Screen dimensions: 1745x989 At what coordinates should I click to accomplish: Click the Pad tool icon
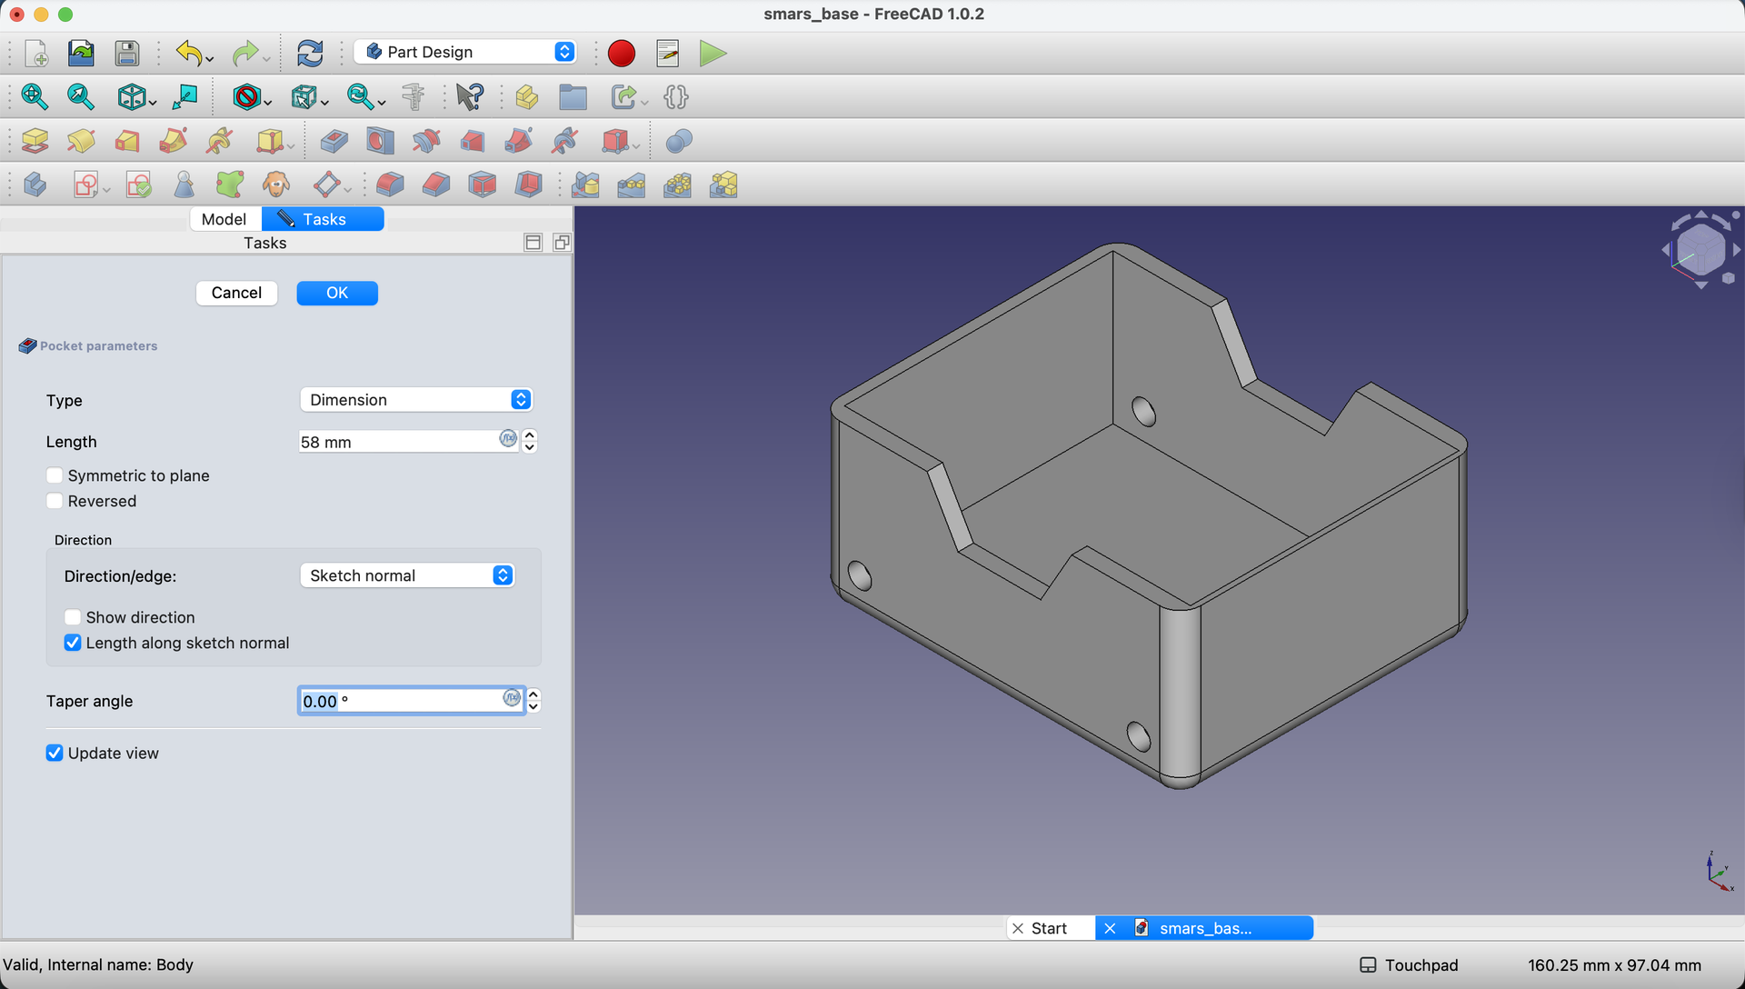pyautogui.click(x=35, y=141)
